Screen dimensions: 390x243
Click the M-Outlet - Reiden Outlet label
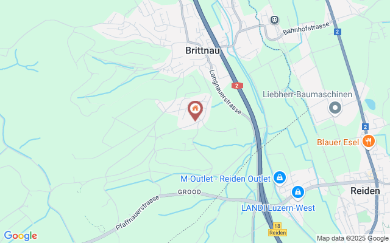tap(225, 179)
